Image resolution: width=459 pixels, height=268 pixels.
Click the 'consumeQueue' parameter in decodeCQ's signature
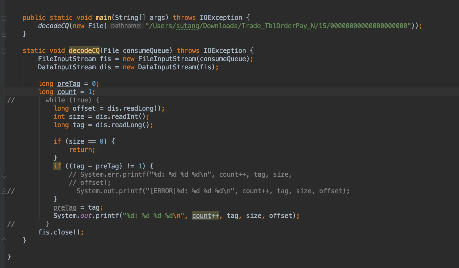(146, 51)
